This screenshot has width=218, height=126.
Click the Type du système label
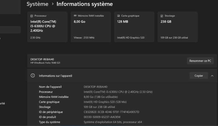pyautogui.click(x=49, y=122)
